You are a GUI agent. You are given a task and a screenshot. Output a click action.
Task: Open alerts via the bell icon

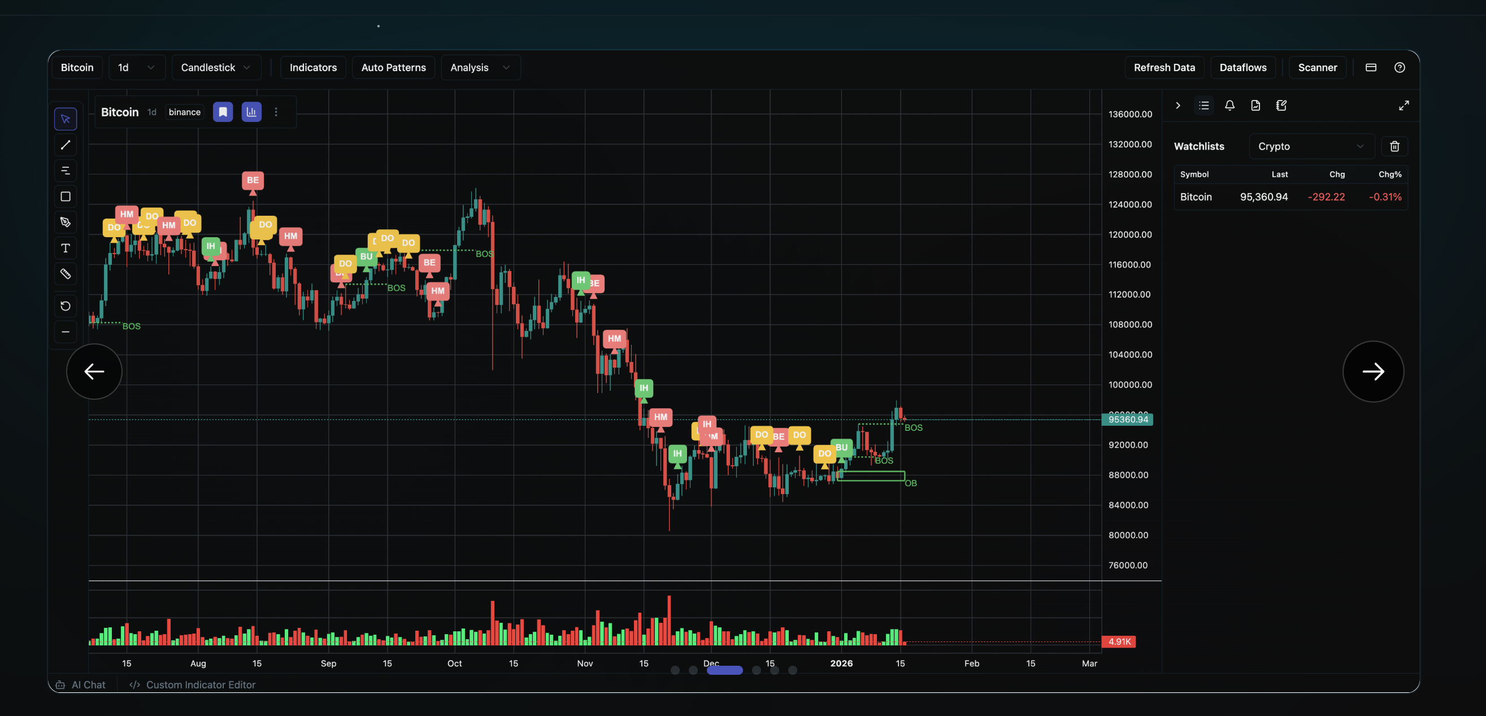point(1229,106)
